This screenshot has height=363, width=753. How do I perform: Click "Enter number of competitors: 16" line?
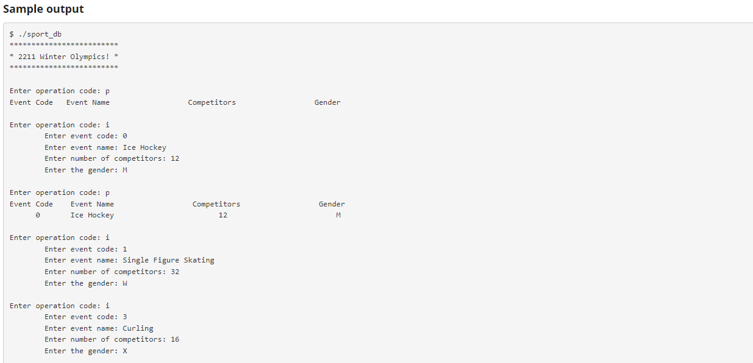click(112, 339)
